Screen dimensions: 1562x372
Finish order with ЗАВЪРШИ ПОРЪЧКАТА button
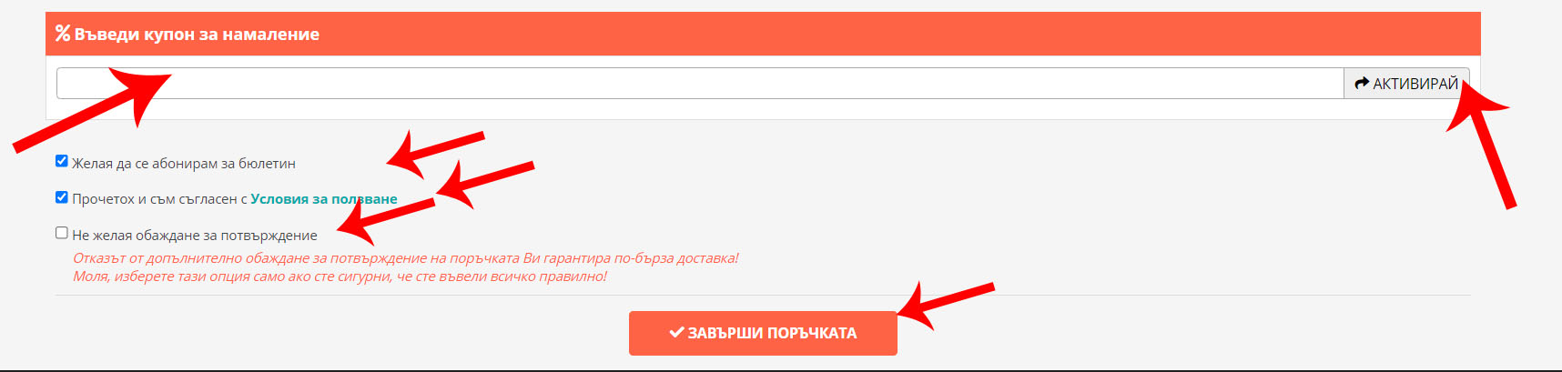tap(763, 333)
